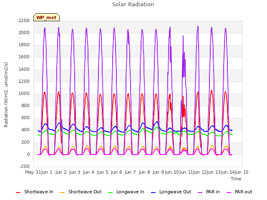Click the Jun 15 x-axis label
This screenshot has width=267, height=200.
click(242, 172)
